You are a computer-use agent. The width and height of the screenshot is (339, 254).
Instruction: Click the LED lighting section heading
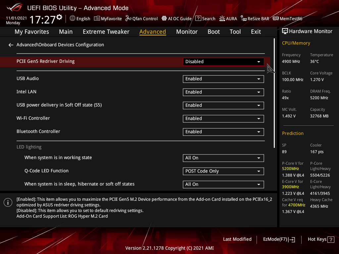(x=29, y=147)
